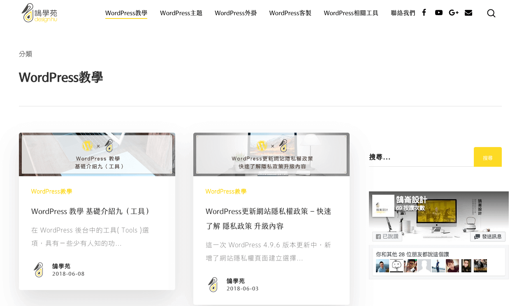
Task: Click the last friend avatar in Facebook widget
Action: click(480, 266)
